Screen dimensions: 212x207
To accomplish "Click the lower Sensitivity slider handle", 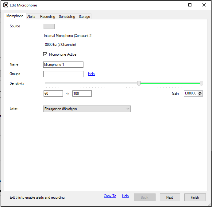I will click(x=139, y=83).
